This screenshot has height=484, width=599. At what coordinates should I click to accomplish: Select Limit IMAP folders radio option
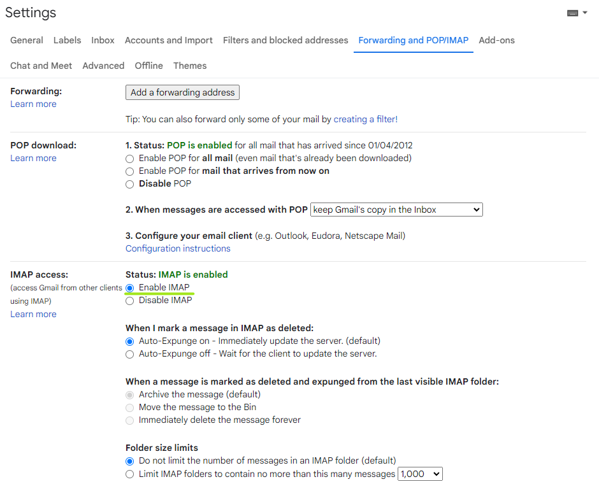130,474
